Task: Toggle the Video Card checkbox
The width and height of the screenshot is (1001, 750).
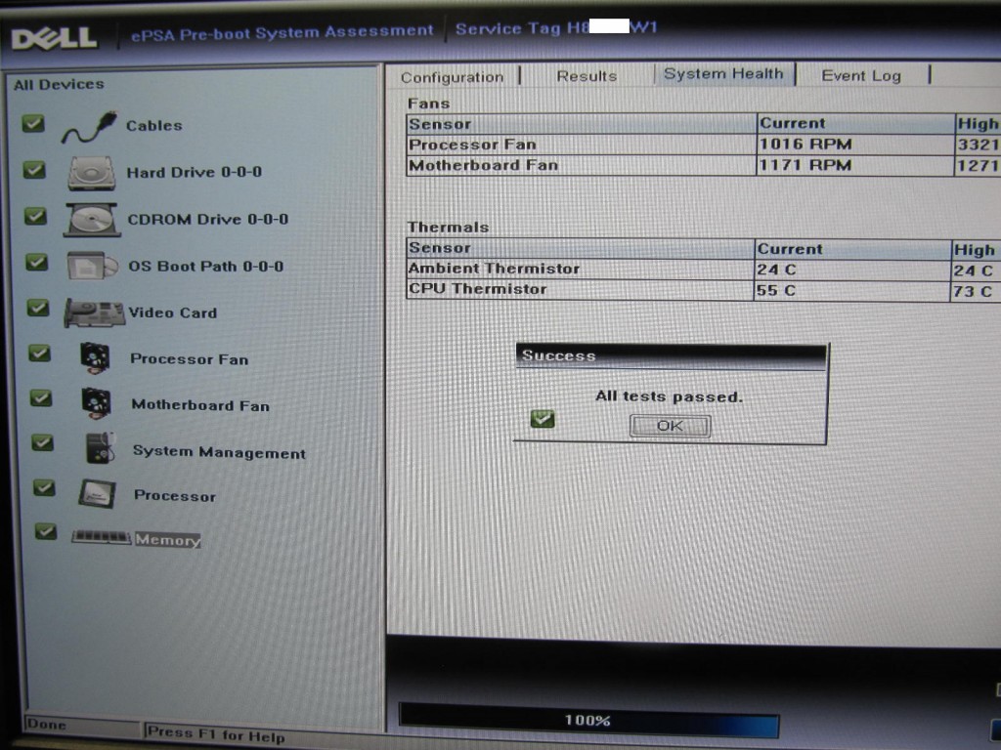Action: coord(38,308)
